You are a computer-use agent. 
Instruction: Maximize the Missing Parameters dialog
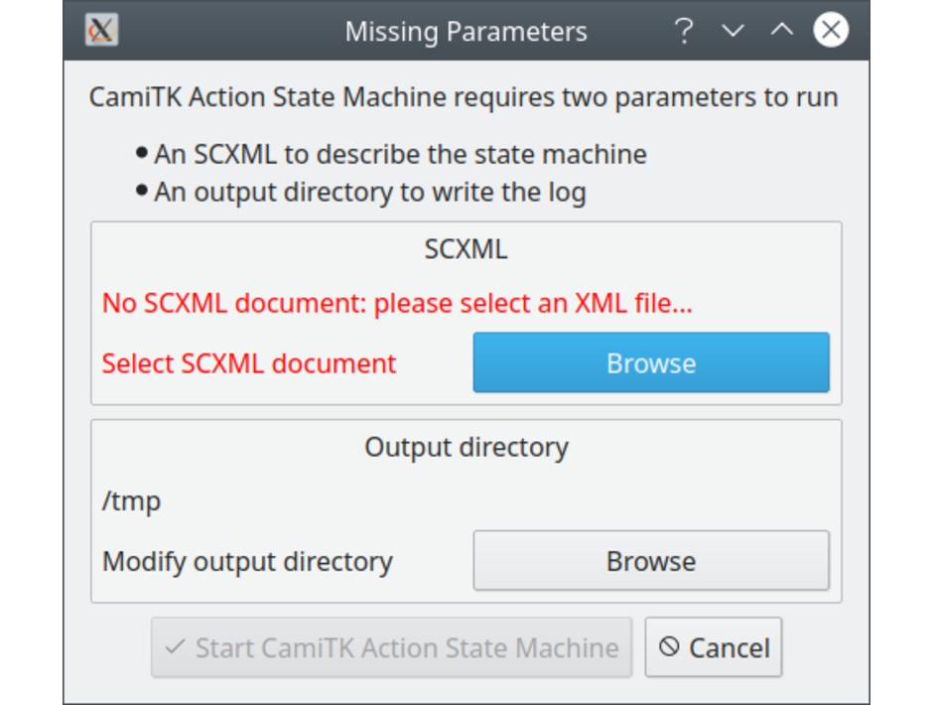(x=782, y=31)
